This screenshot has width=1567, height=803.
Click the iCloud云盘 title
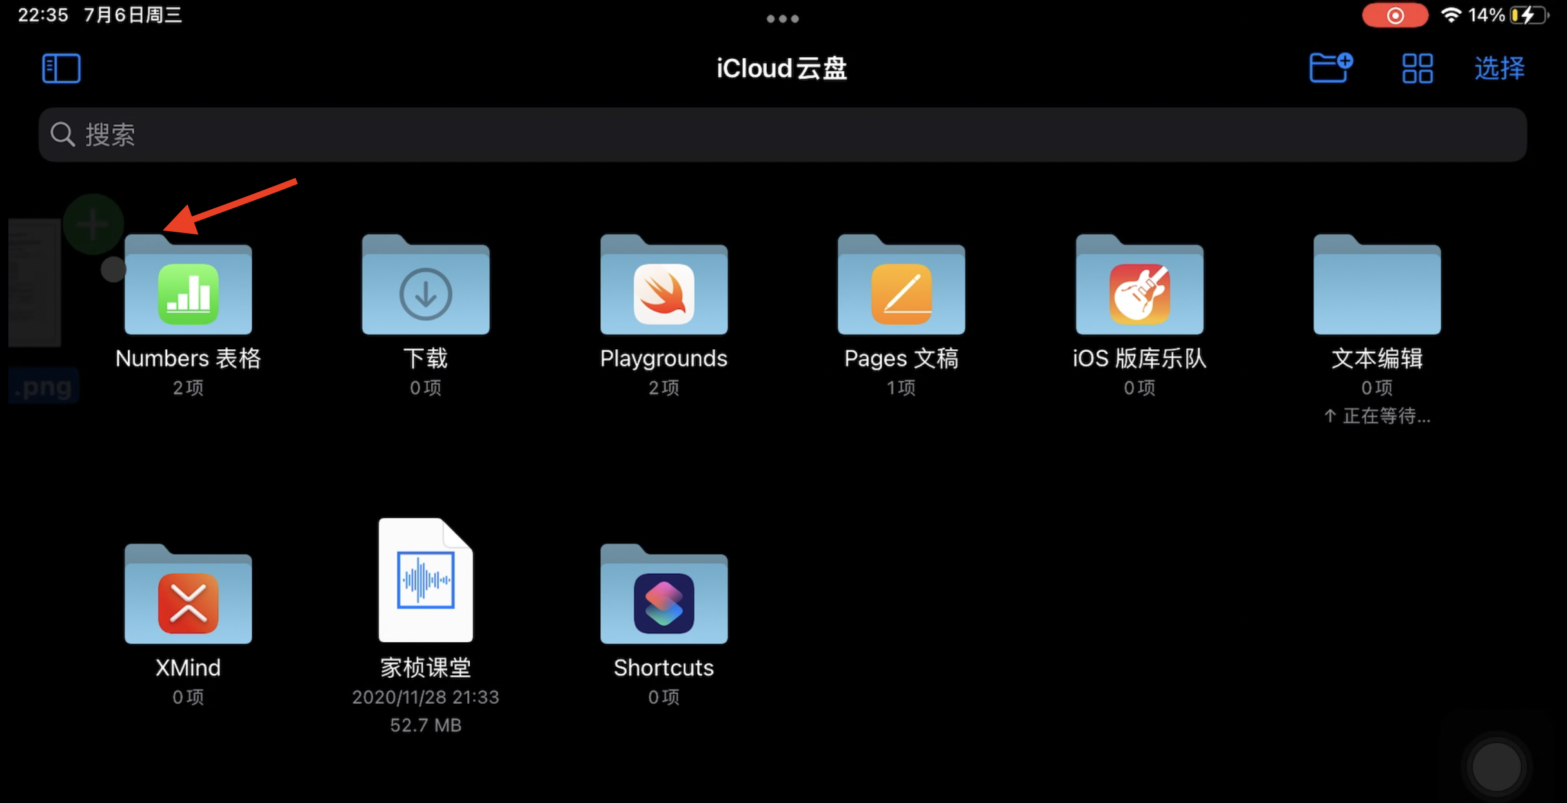[x=782, y=68]
